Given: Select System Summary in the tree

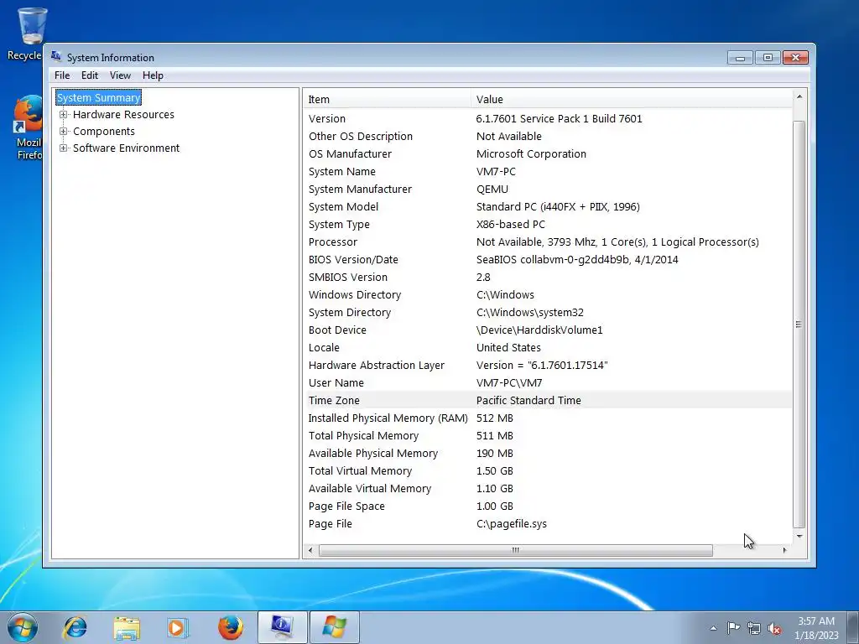Looking at the screenshot, I should coord(99,97).
